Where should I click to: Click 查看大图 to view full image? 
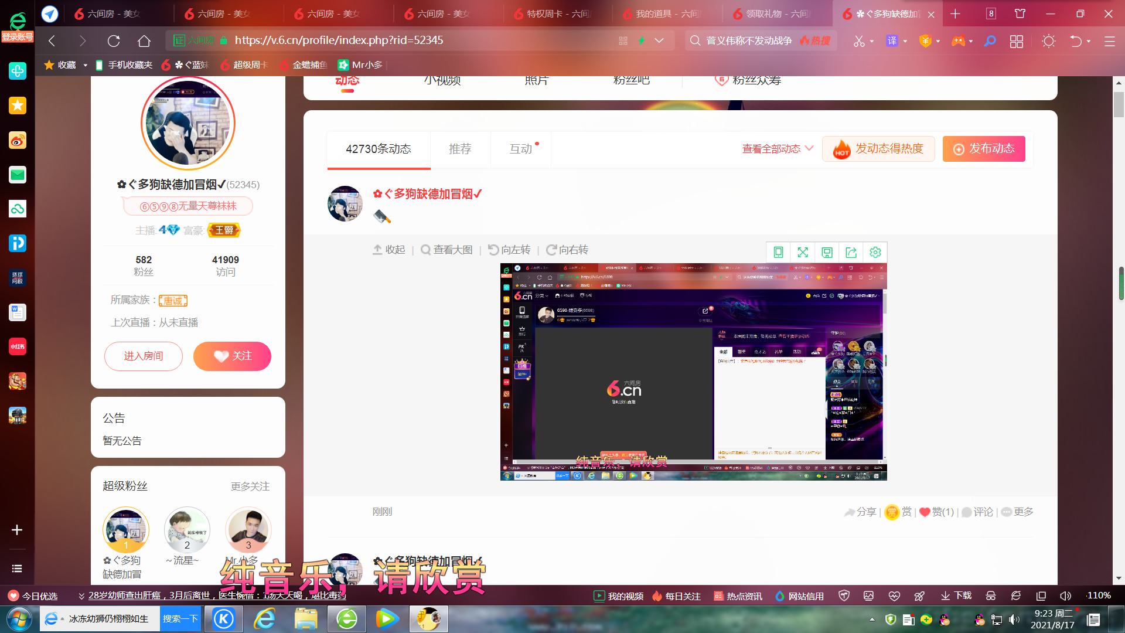(x=446, y=250)
